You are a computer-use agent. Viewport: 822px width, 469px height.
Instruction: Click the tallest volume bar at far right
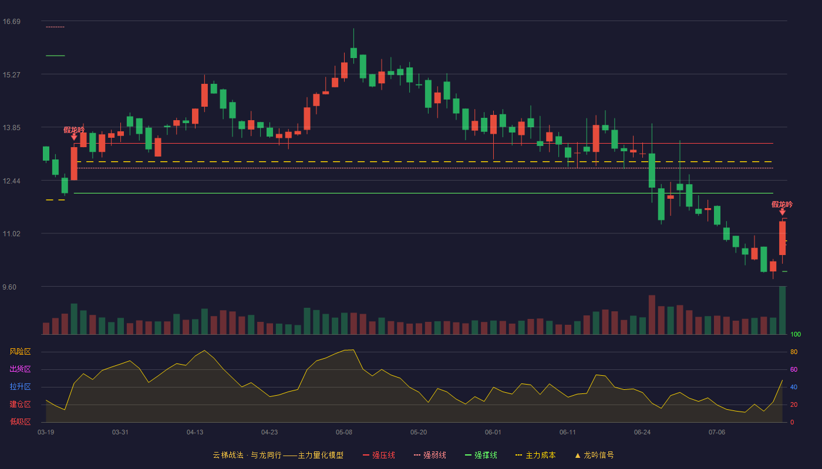coord(782,310)
